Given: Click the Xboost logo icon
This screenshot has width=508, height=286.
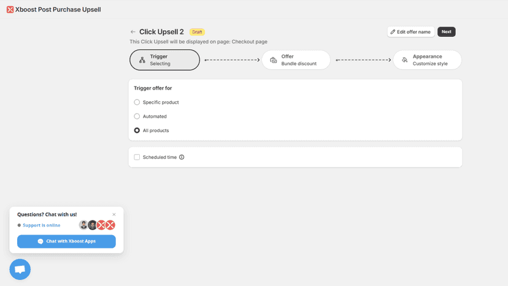Looking at the screenshot, I should point(10,10).
